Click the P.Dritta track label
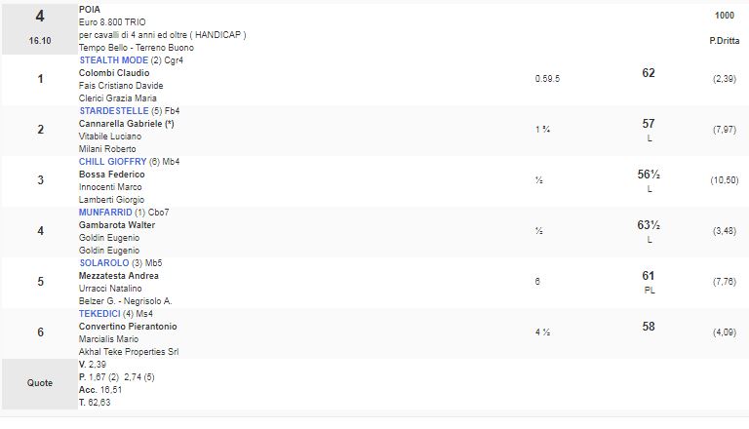749x429 pixels. [723, 41]
